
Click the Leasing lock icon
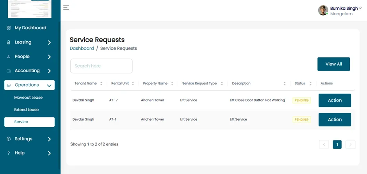[9, 43]
